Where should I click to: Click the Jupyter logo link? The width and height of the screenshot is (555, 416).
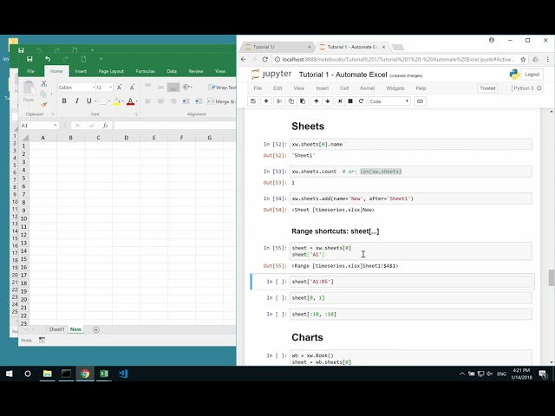271,75
